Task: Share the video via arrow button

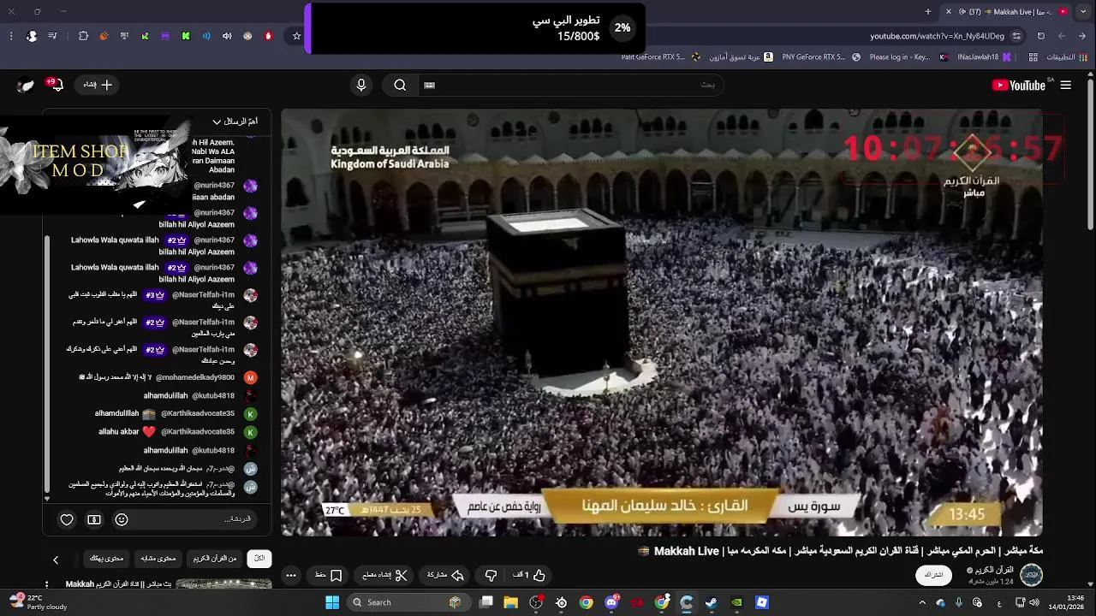Action: 445,575
